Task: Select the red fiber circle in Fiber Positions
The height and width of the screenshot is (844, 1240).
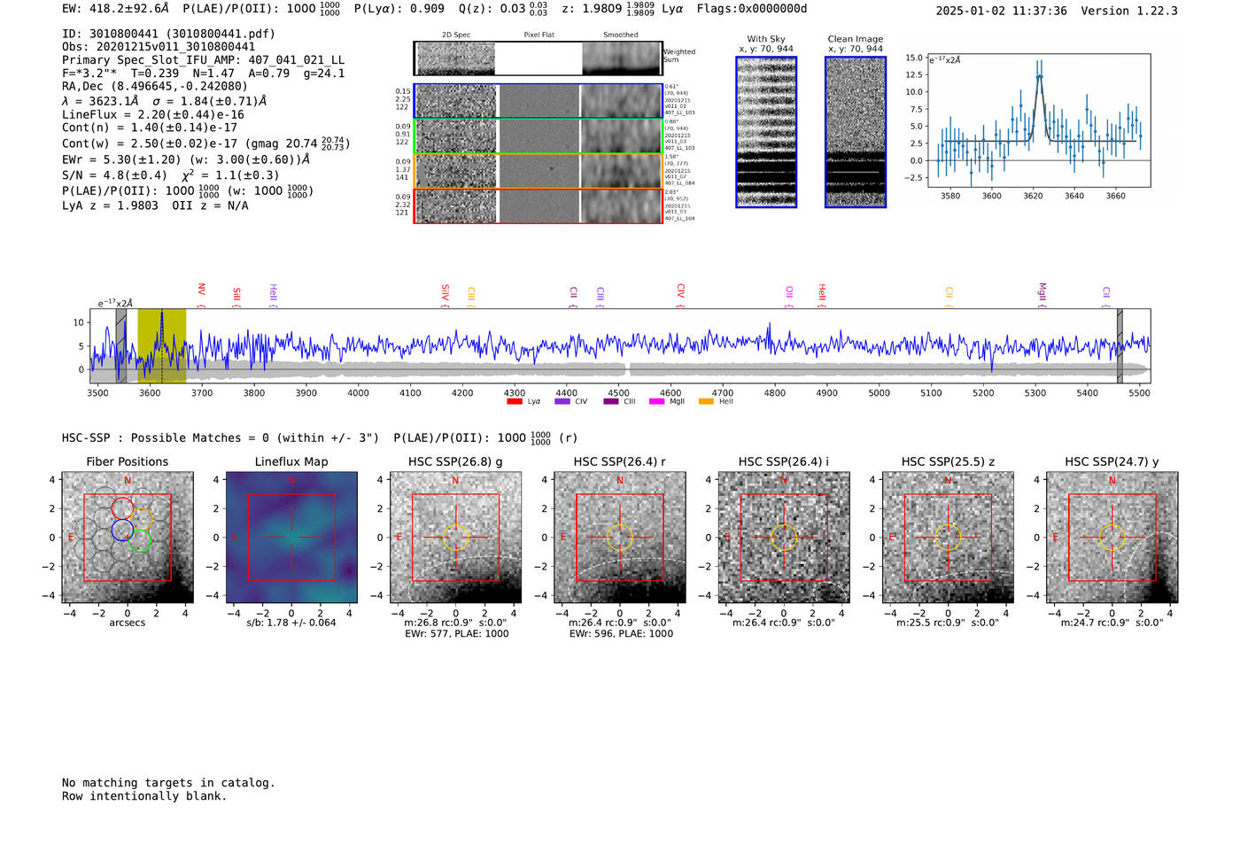Action: pyautogui.click(x=122, y=507)
